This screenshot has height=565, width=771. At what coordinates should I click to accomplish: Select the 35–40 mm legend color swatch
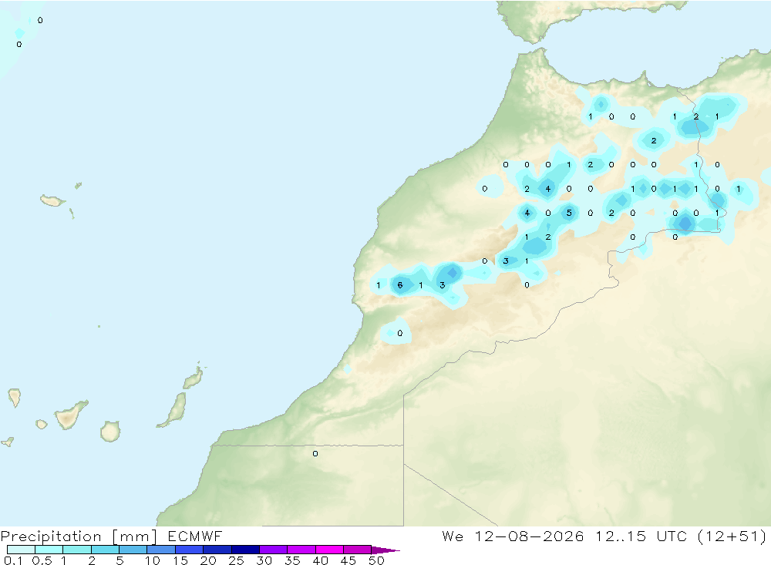coord(301,550)
